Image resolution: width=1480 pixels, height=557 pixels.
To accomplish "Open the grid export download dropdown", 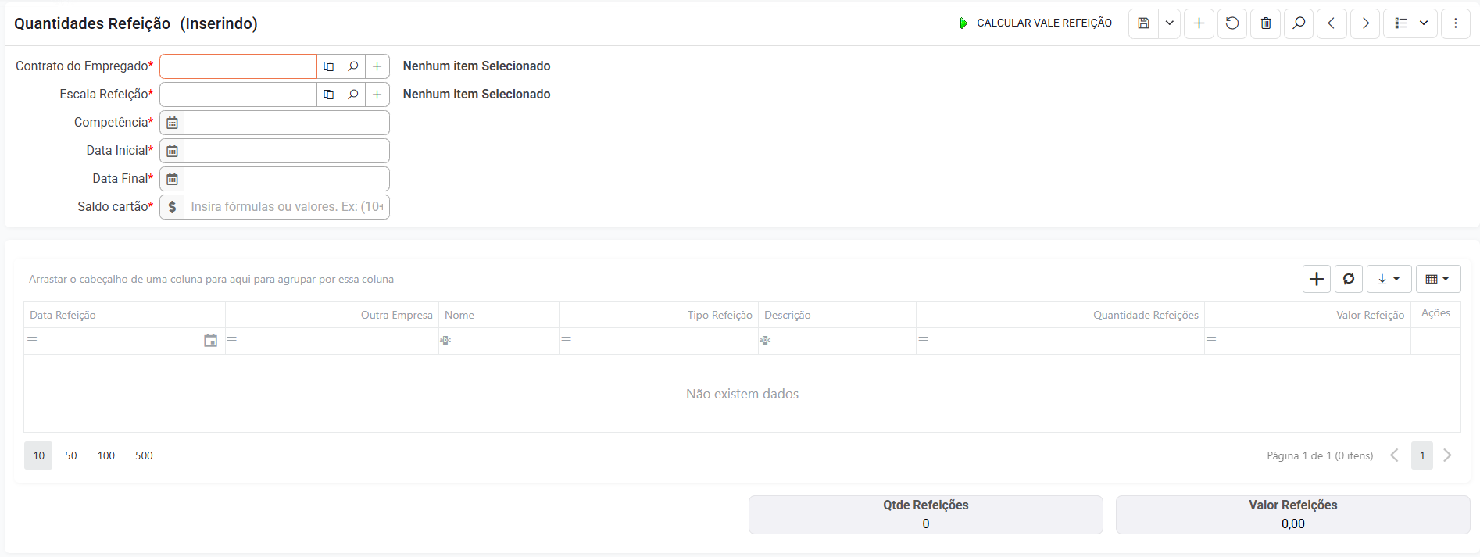I will point(1389,279).
